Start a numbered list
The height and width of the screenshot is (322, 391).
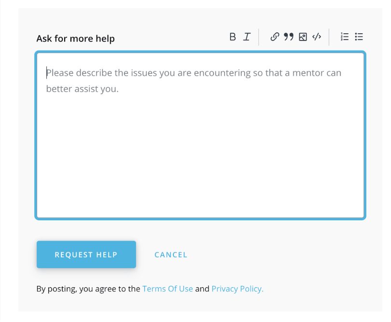[x=345, y=37]
